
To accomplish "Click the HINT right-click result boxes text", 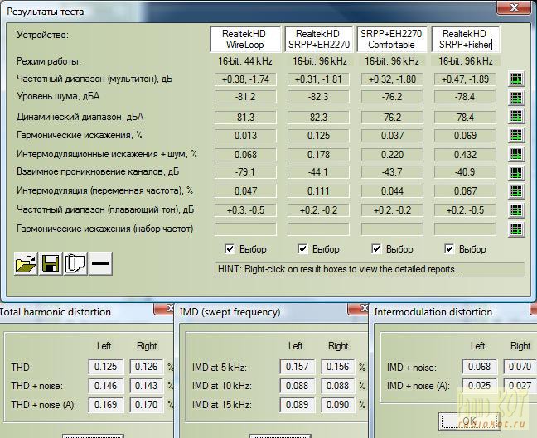I will 340,270.
